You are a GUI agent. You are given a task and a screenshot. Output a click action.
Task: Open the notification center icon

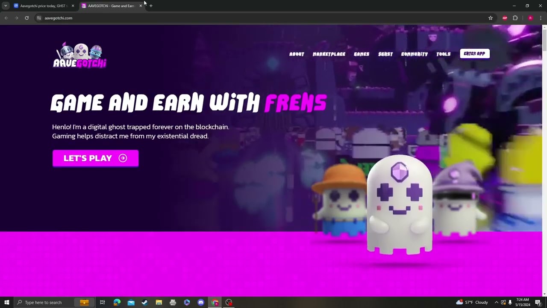538,302
